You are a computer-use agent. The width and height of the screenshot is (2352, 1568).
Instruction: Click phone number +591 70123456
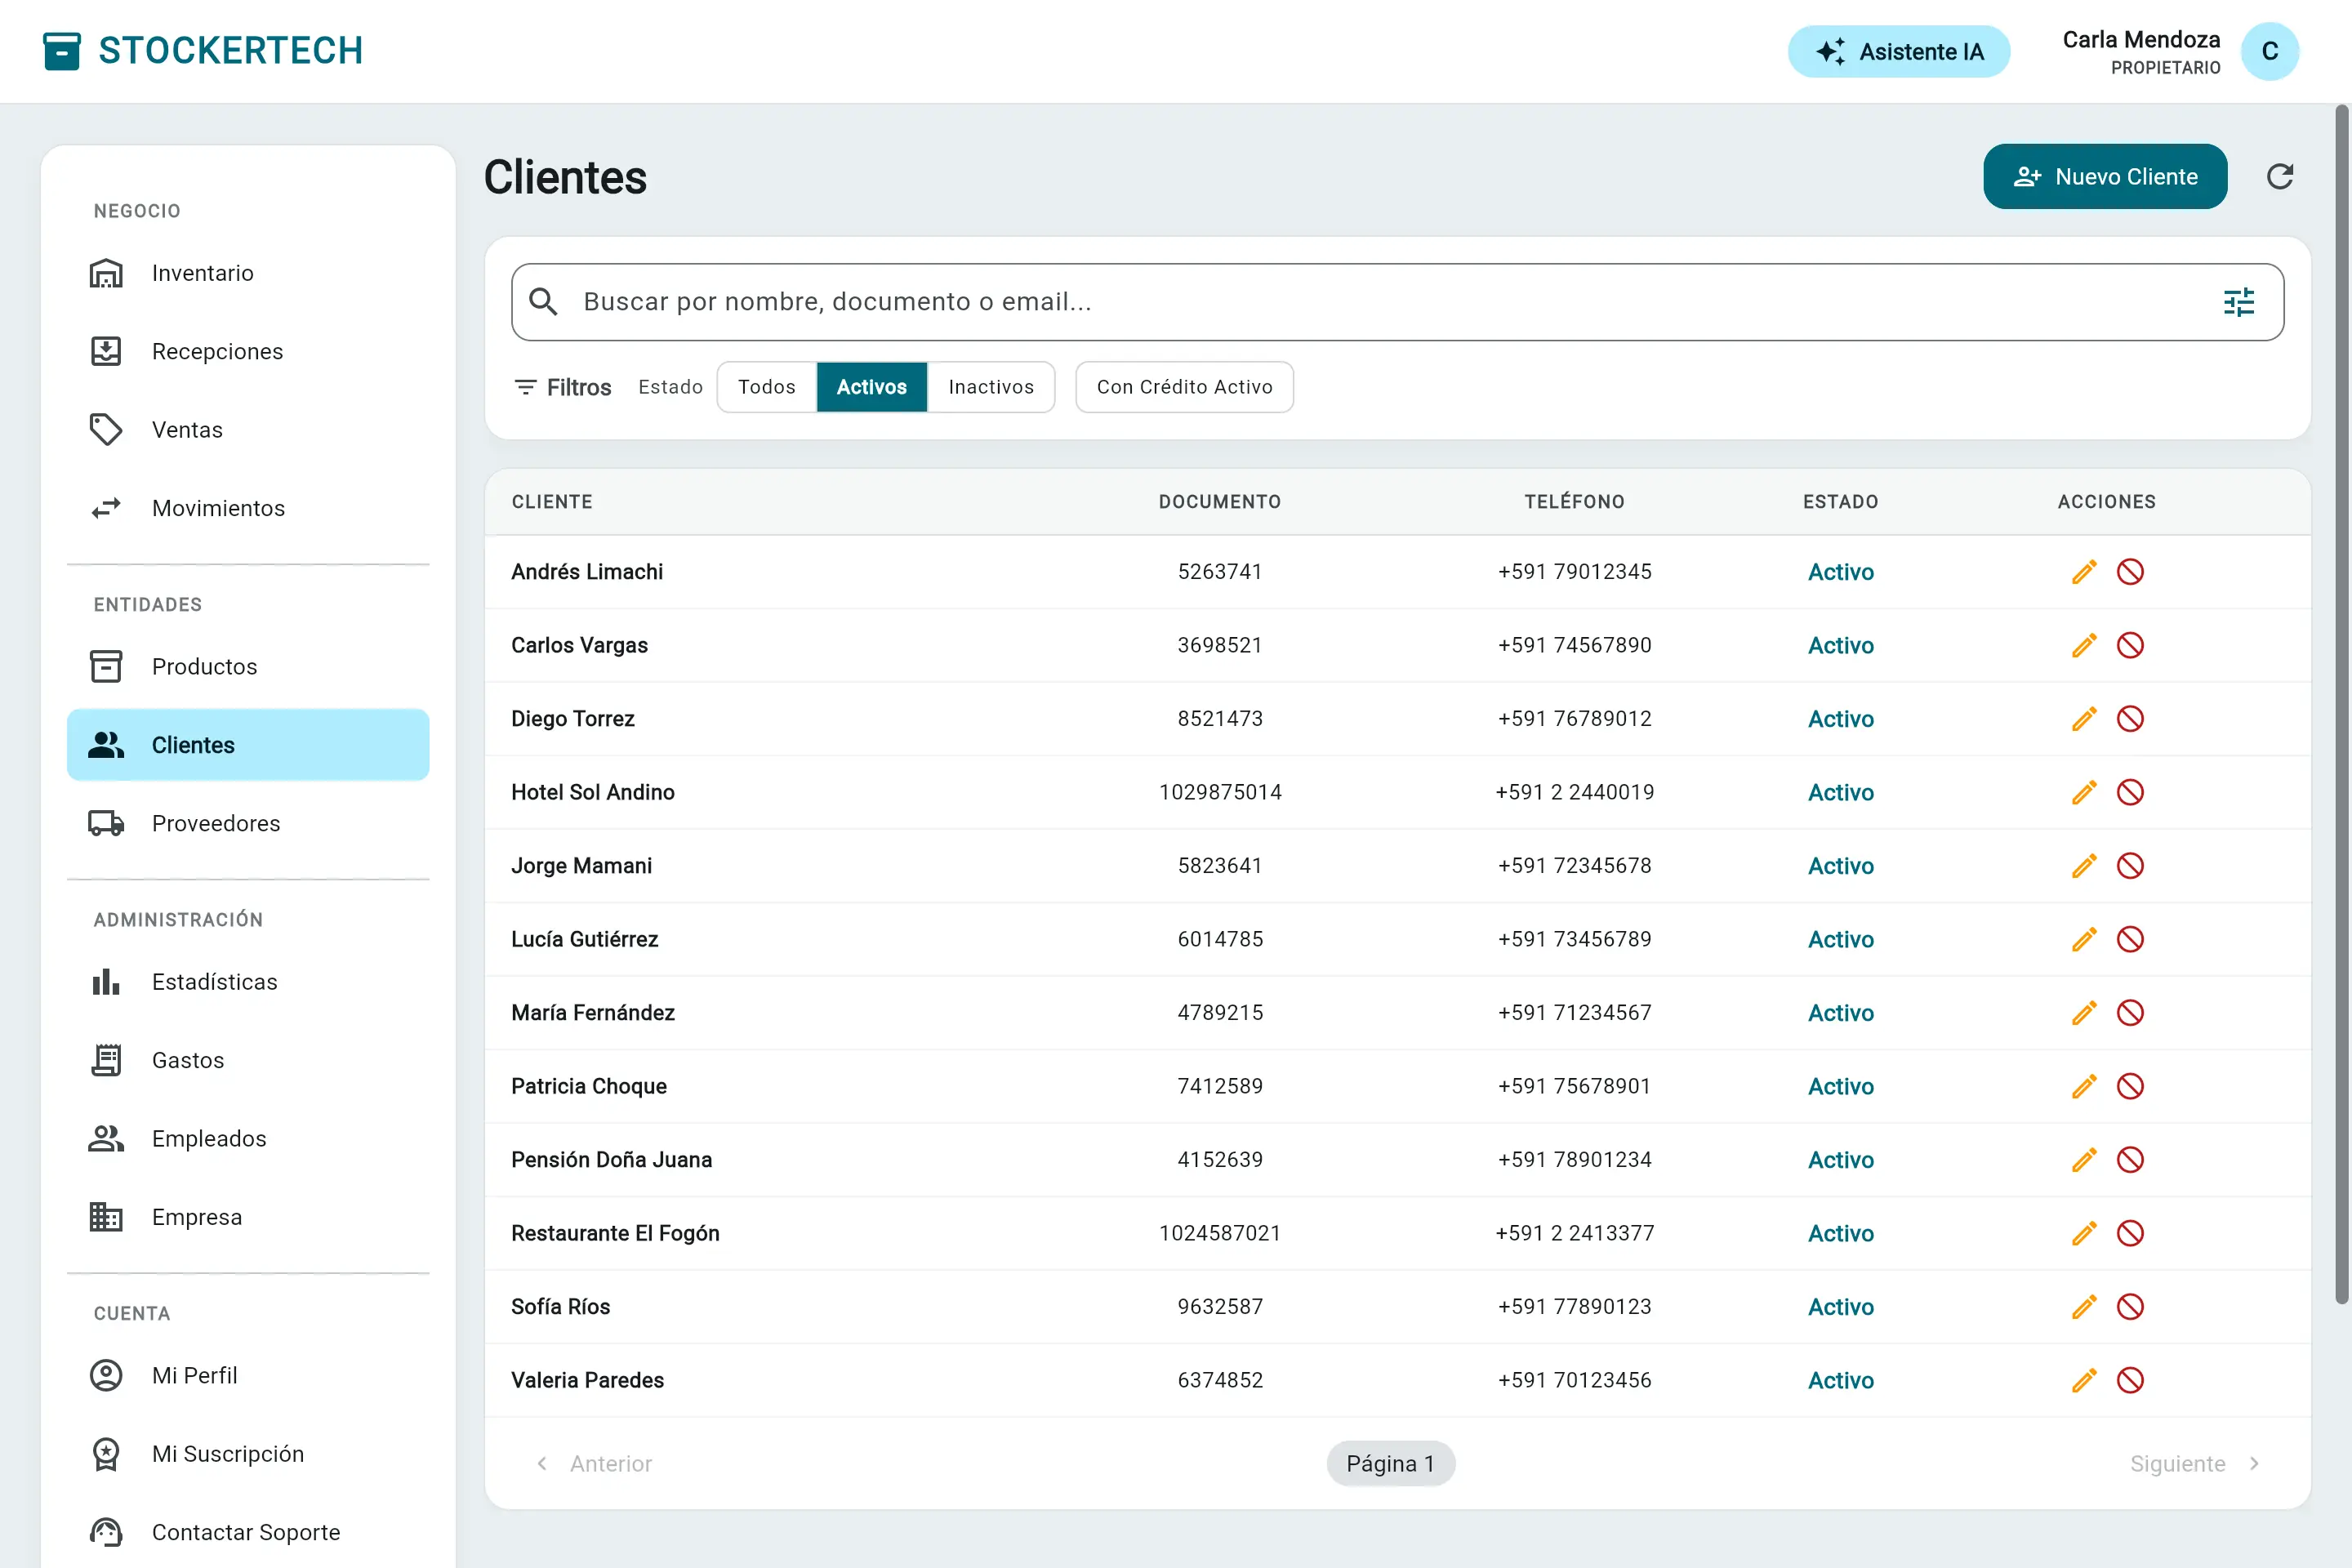tap(1574, 1380)
